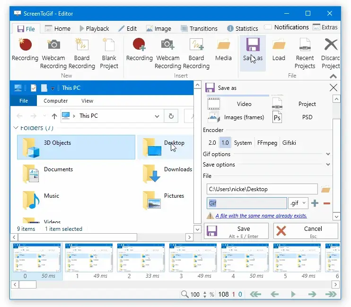Click the green plus next to file extension
Screen dimensions: 351x307
[x=315, y=203]
